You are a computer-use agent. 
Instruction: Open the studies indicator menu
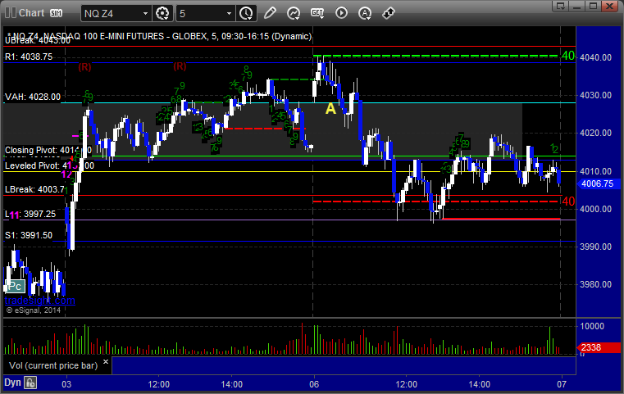[294, 13]
